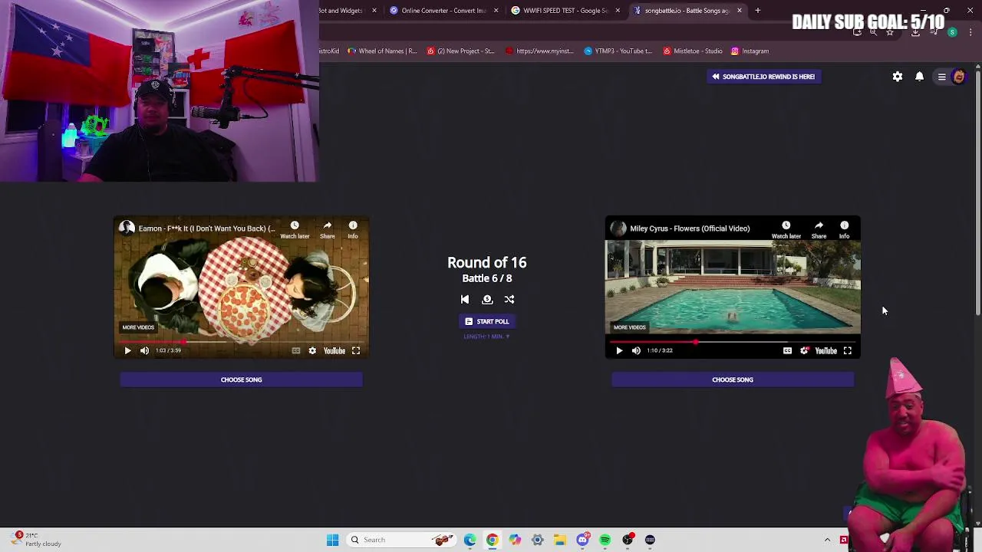
Task: Open Info on Flowers video
Action: (x=844, y=229)
